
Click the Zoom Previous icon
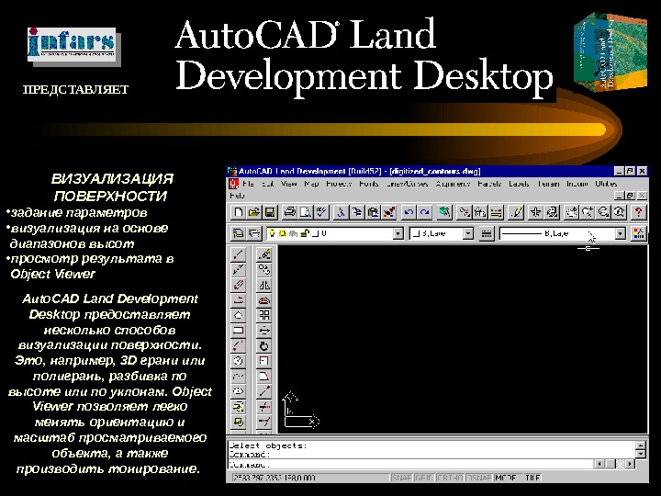coord(619,212)
